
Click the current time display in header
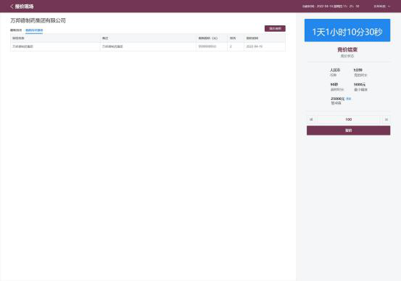click(331, 6)
